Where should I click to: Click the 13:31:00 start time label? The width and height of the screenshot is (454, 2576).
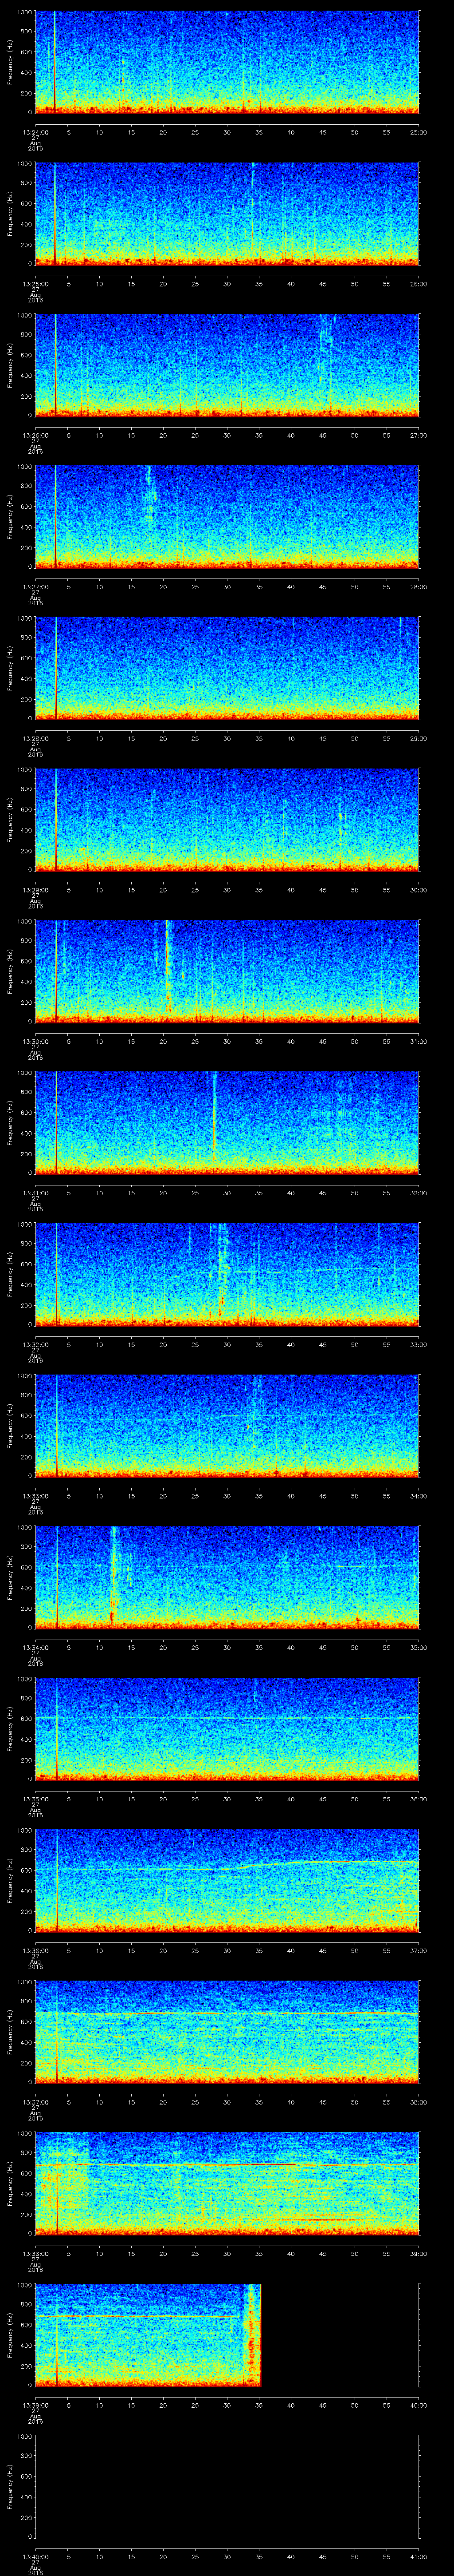(36, 1193)
